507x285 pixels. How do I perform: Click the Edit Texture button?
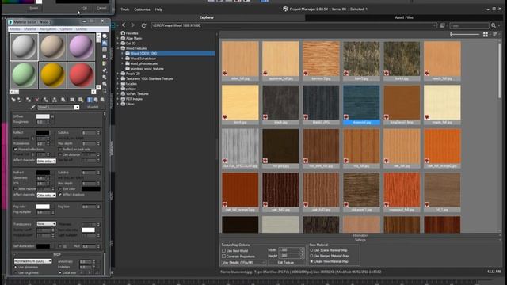tap(285, 263)
